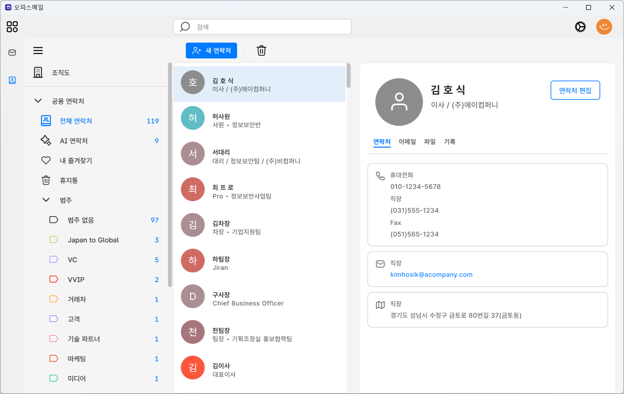Click the D avatar of 구사장
The width and height of the screenshot is (624, 394).
(x=193, y=296)
